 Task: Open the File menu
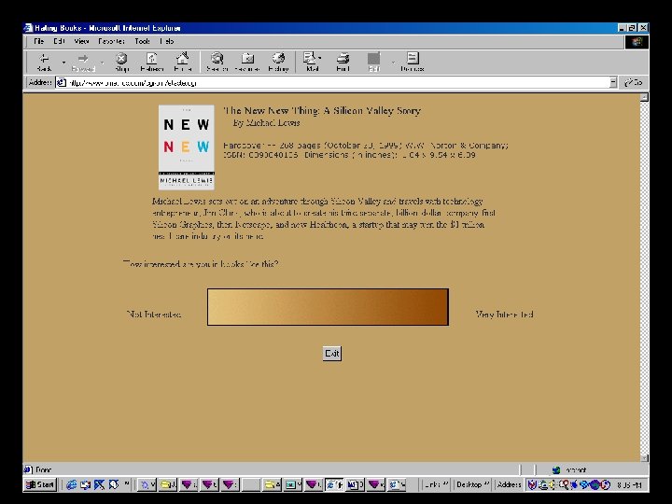pos(39,41)
